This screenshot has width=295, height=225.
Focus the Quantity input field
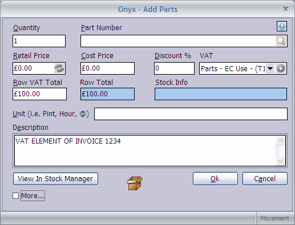(x=39, y=41)
